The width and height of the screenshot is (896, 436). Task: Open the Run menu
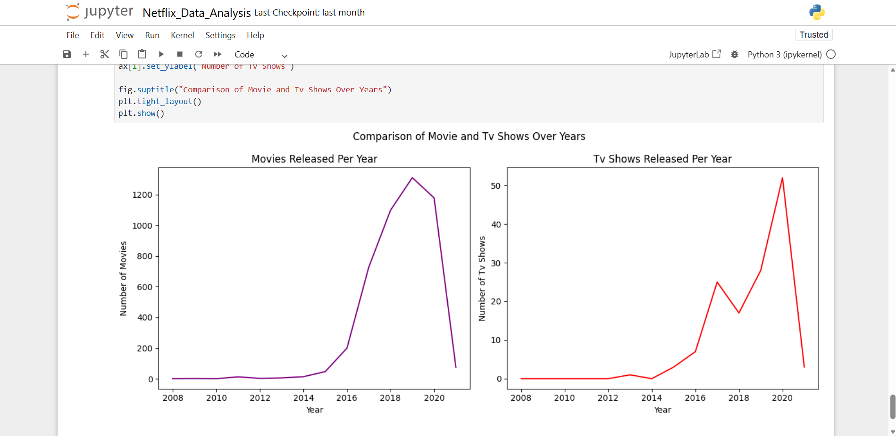click(x=152, y=35)
